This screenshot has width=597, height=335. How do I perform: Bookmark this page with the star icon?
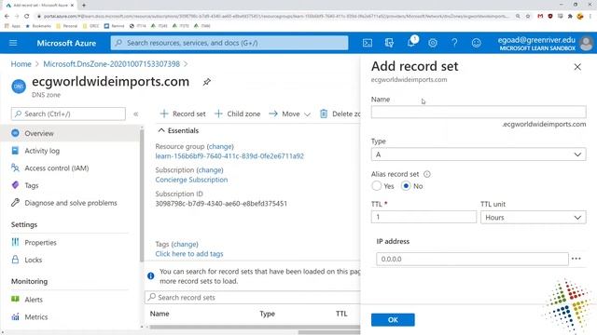[528, 17]
